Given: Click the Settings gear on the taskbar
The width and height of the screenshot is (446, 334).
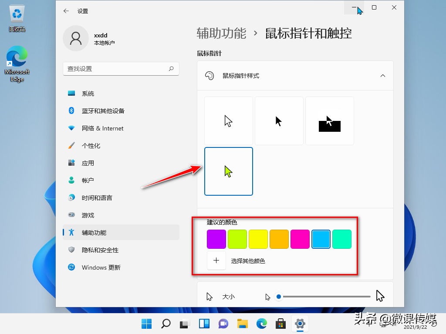Looking at the screenshot, I should (x=300, y=324).
